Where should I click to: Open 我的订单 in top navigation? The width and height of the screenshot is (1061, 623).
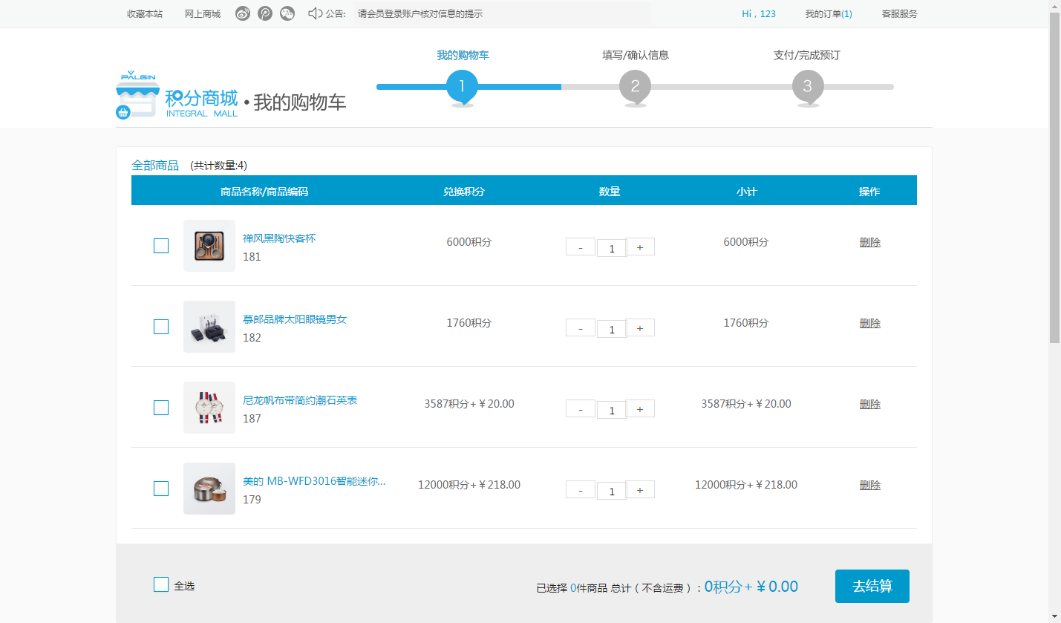[x=828, y=13]
